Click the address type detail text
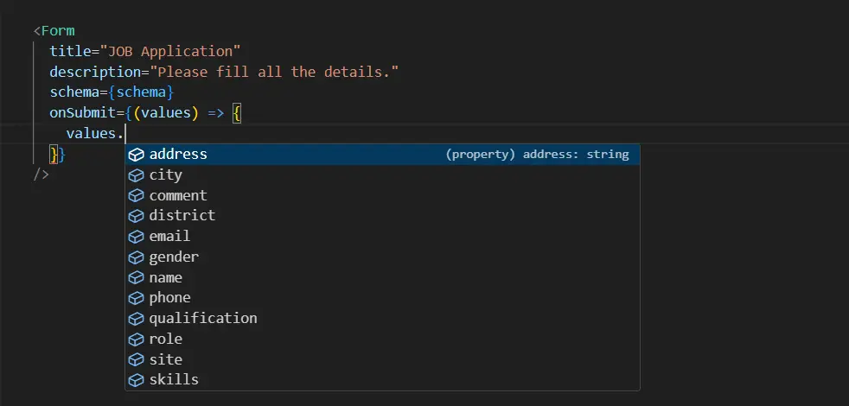The image size is (849, 406). 537,155
